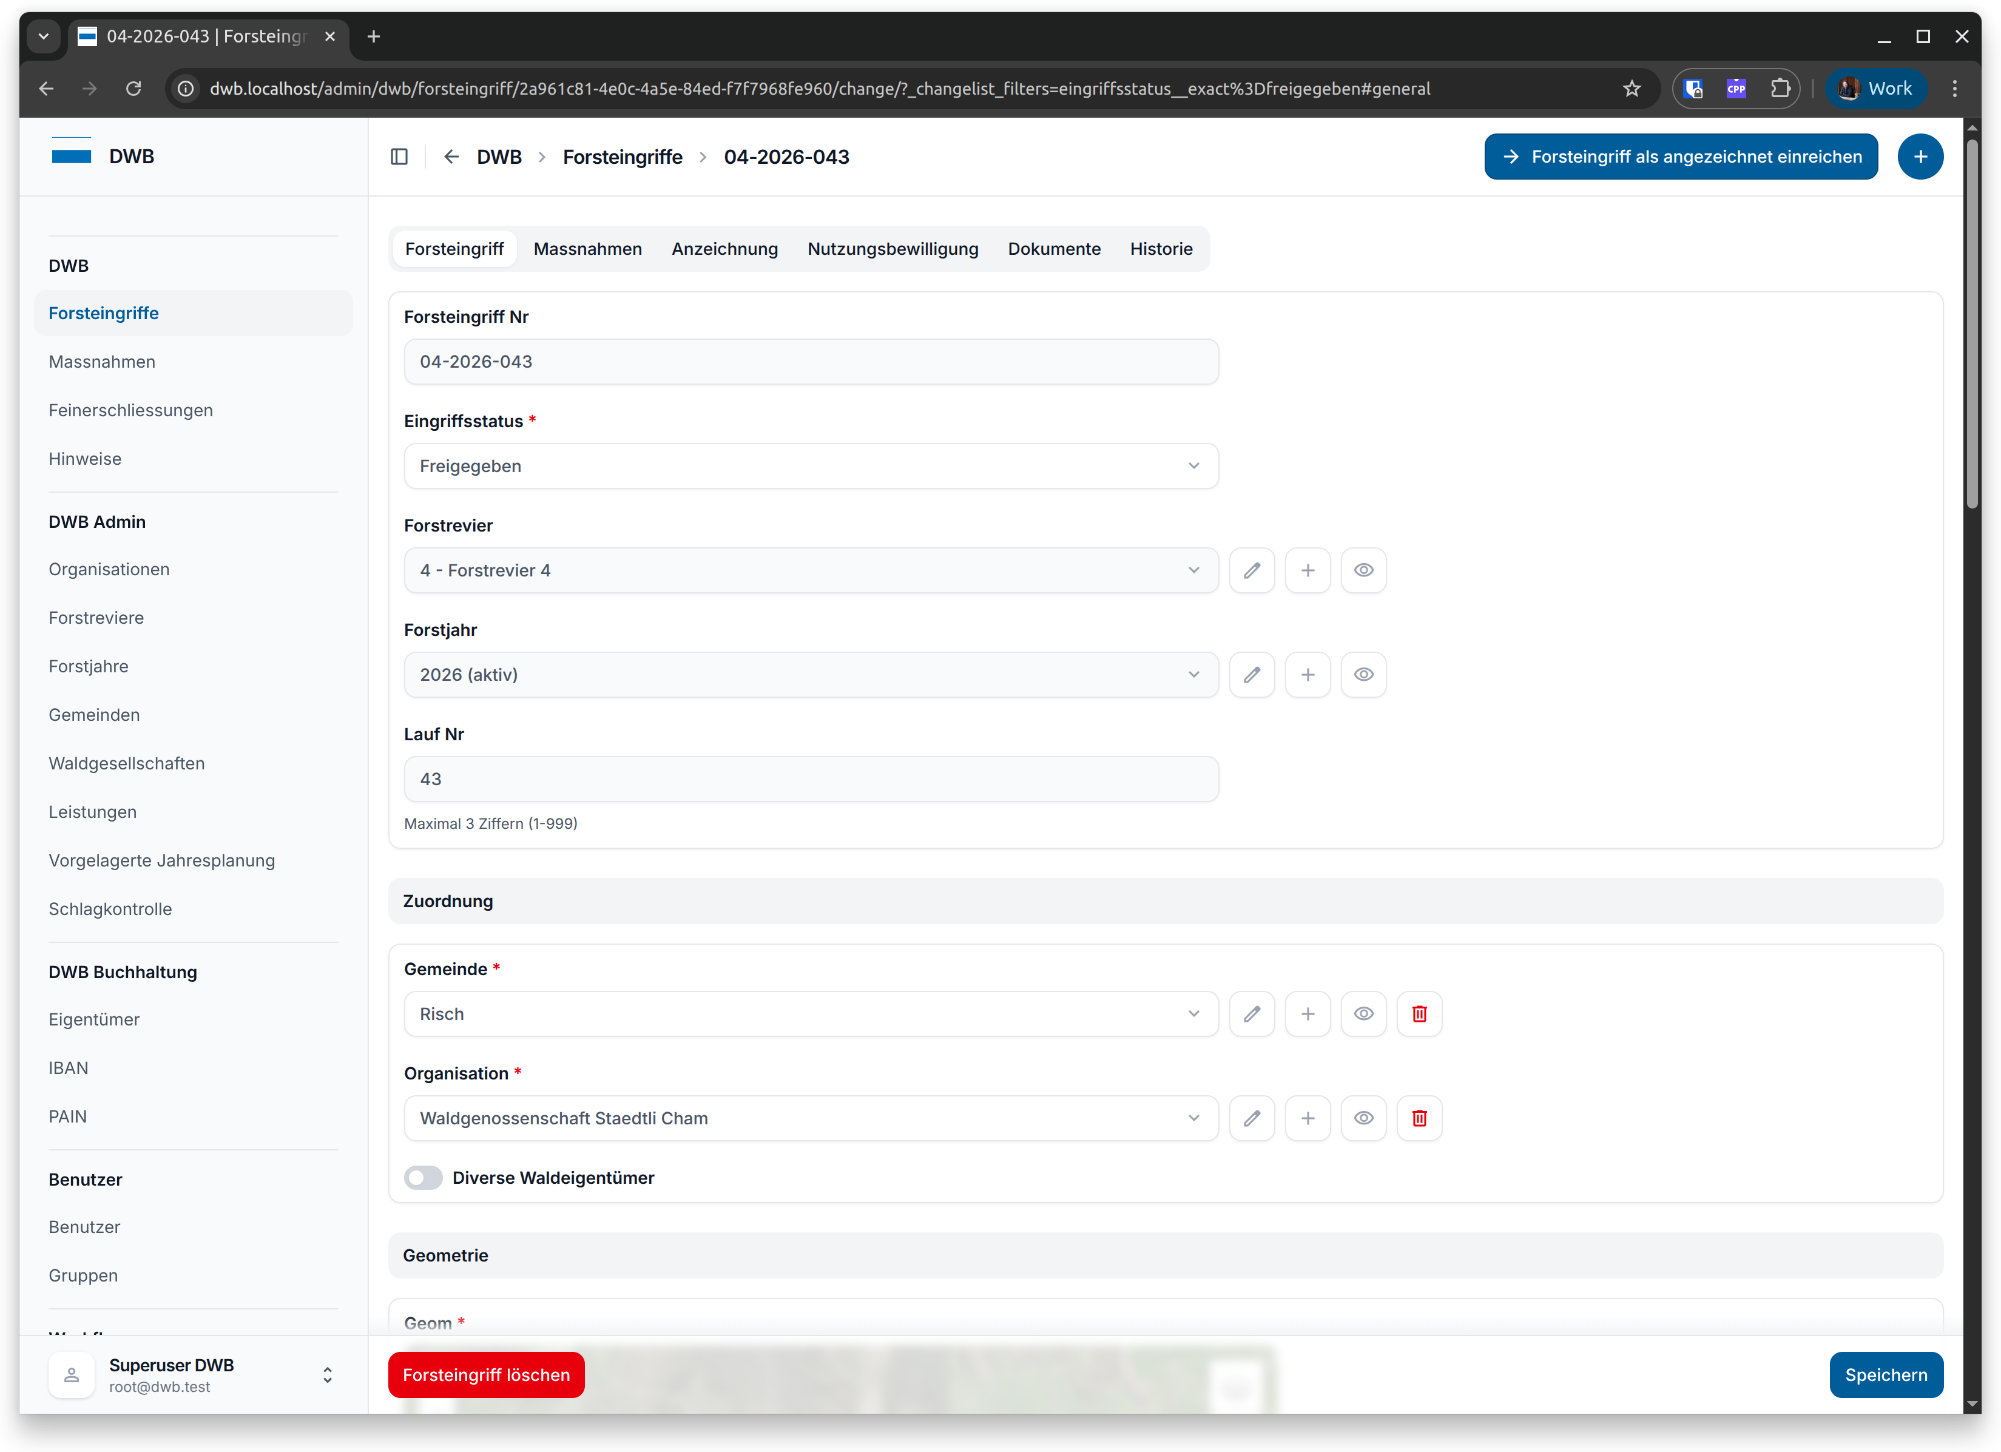
Task: Bookmark this page with the star icon
Action: (x=1632, y=88)
